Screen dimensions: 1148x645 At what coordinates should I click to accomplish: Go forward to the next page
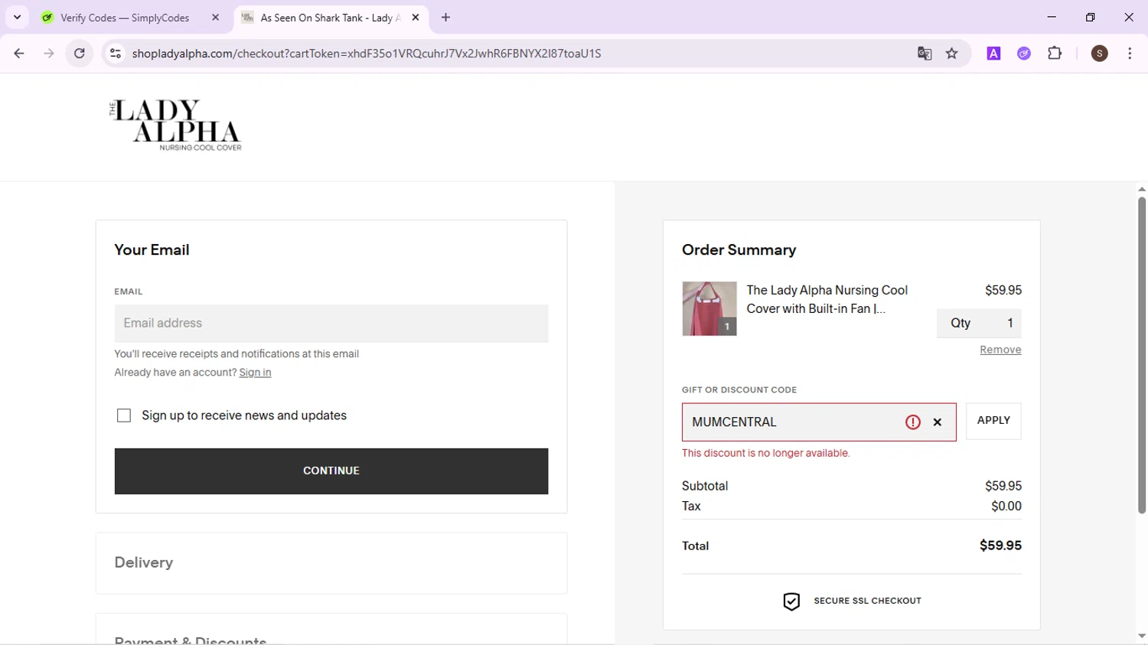pos(49,54)
